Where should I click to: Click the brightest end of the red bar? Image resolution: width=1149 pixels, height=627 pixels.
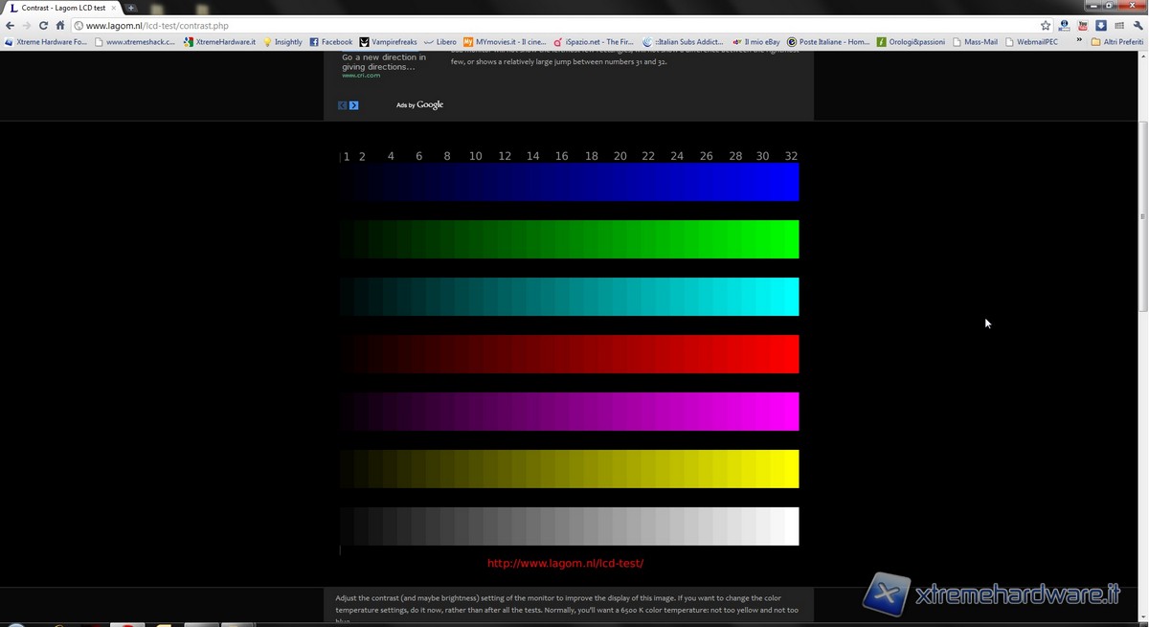coord(791,354)
